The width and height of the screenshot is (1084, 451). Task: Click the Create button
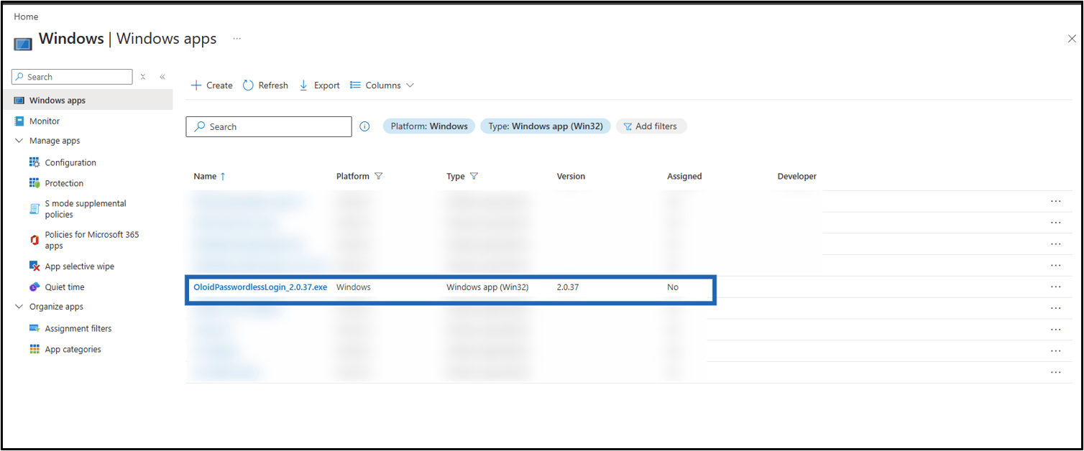(211, 85)
